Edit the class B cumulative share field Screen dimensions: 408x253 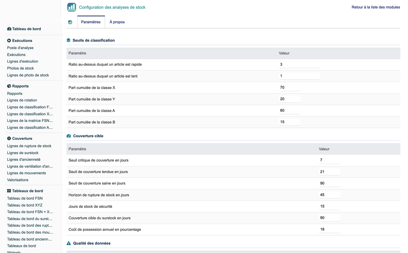[x=289, y=122]
